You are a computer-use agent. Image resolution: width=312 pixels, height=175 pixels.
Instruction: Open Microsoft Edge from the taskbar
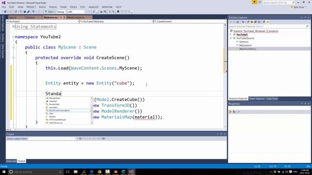92,172
